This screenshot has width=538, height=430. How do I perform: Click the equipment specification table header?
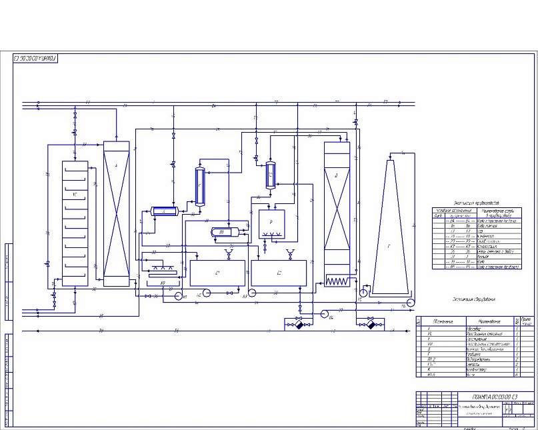[x=475, y=321]
